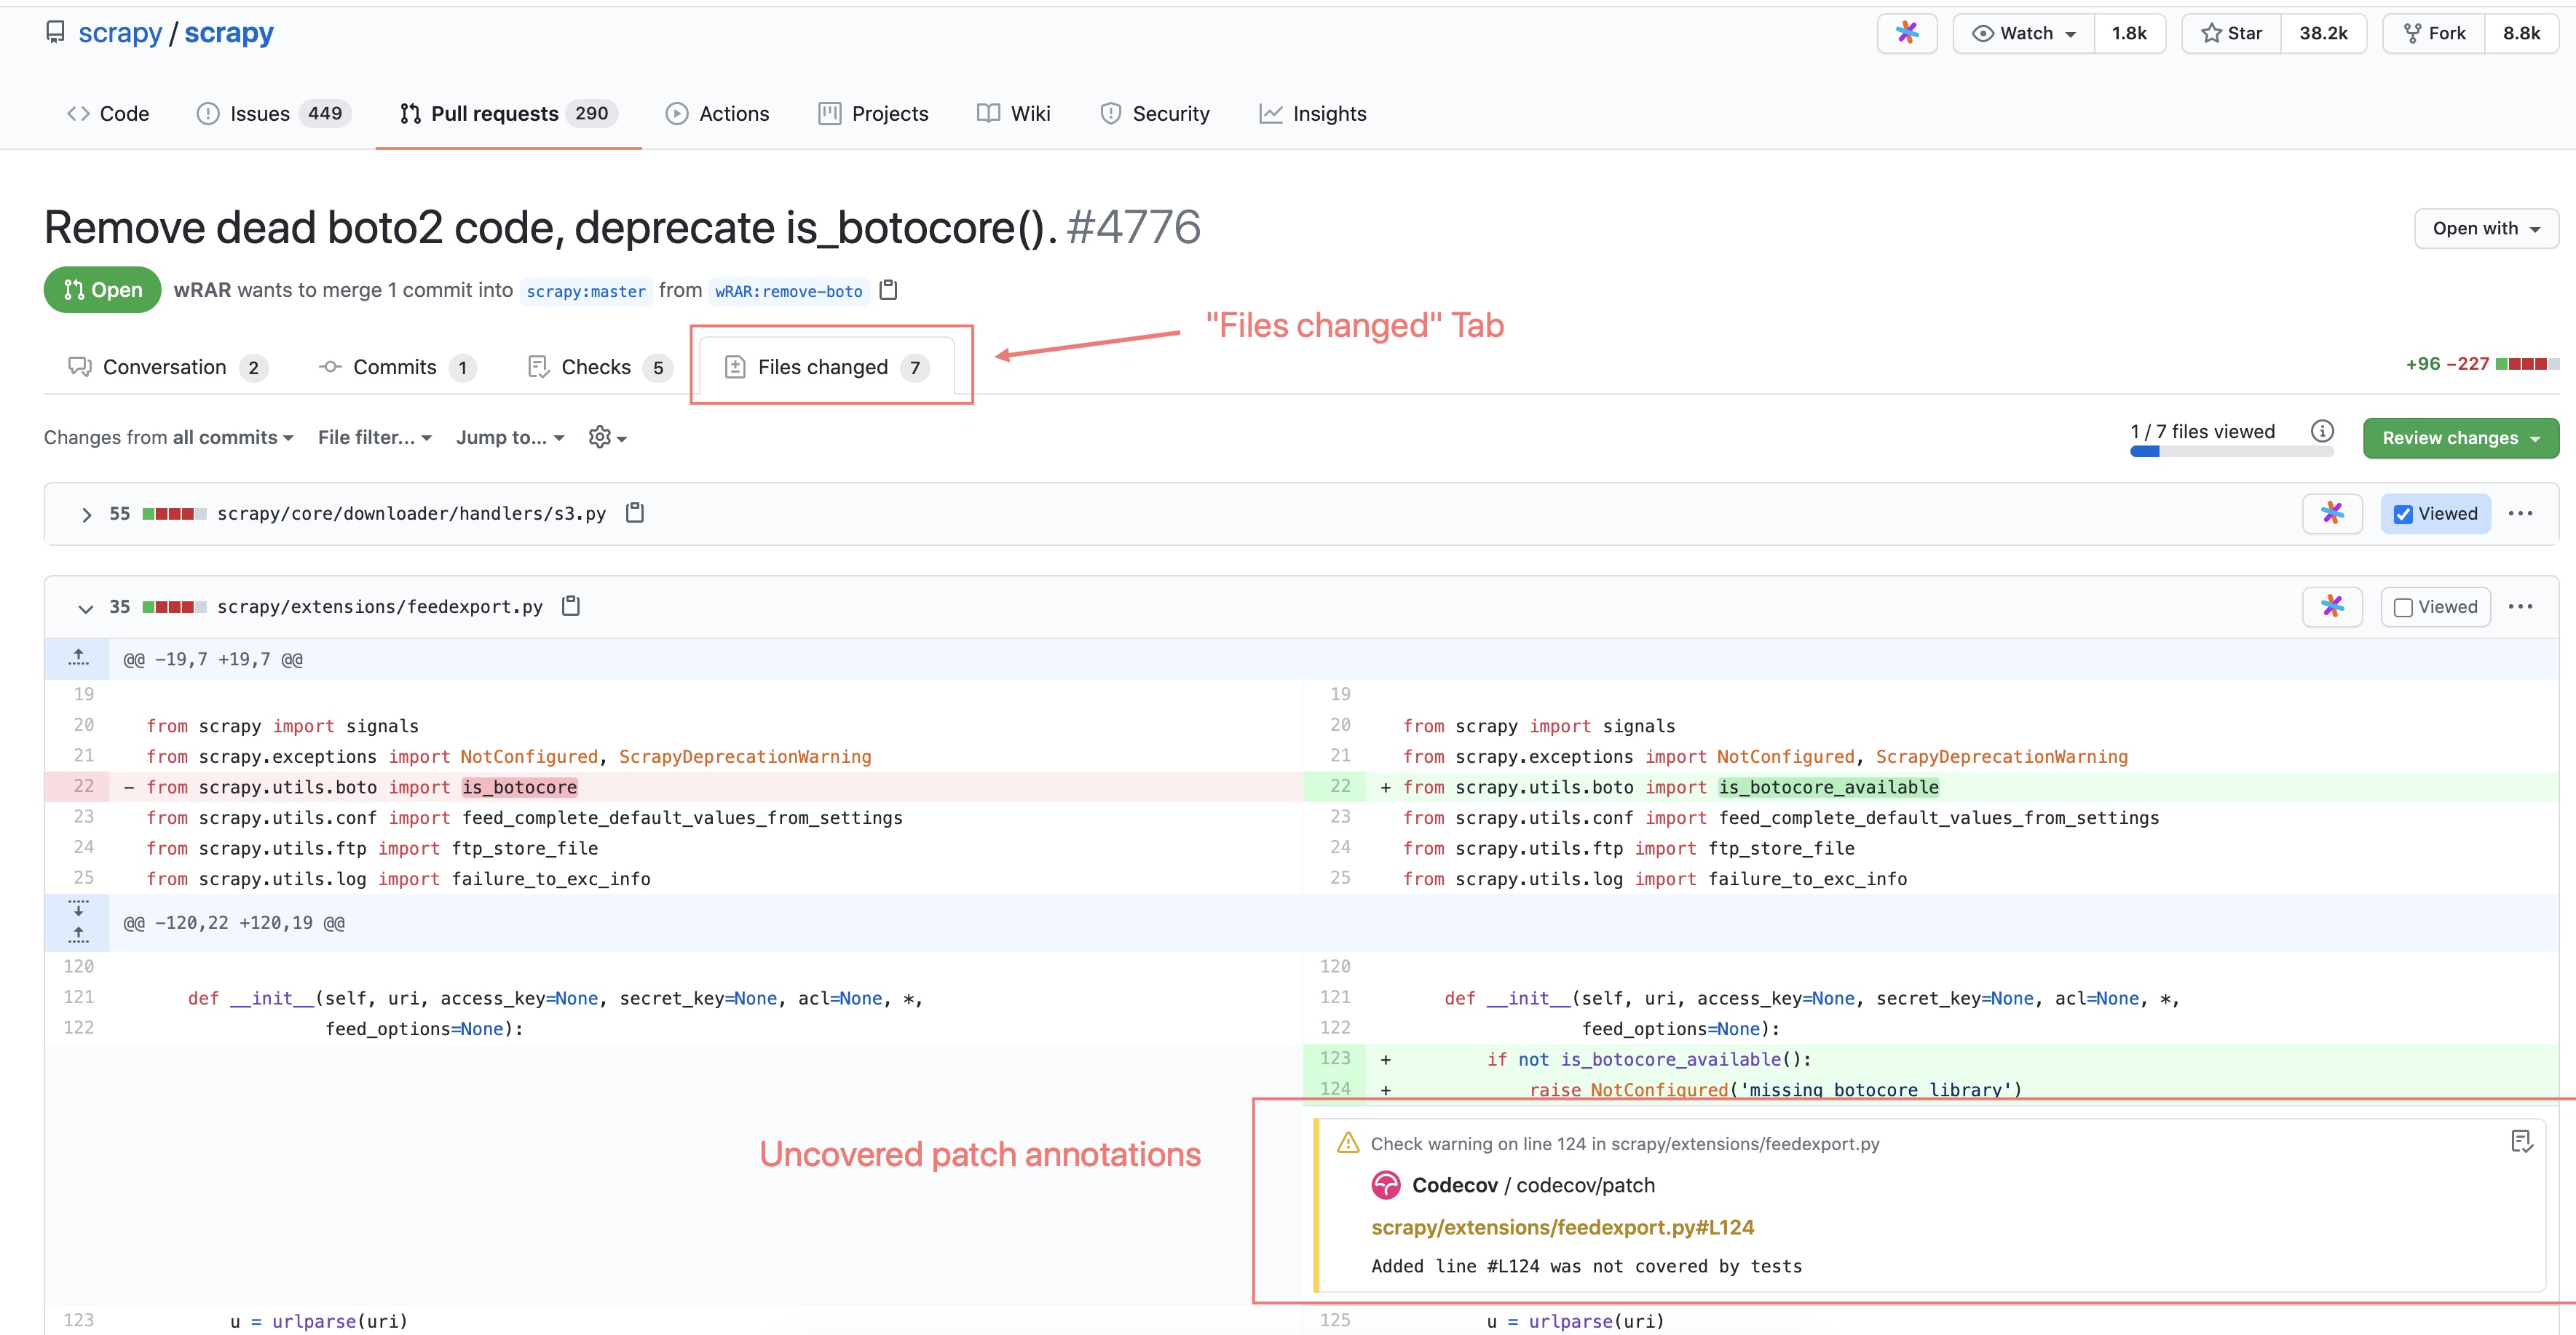
Task: Open the kebab menu for feedexport.py
Action: click(x=2522, y=606)
